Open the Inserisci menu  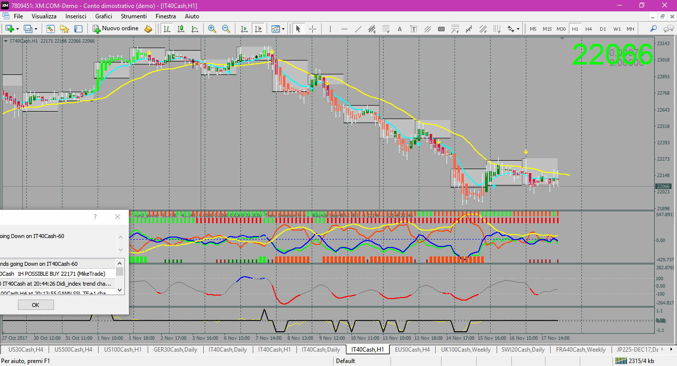point(76,16)
